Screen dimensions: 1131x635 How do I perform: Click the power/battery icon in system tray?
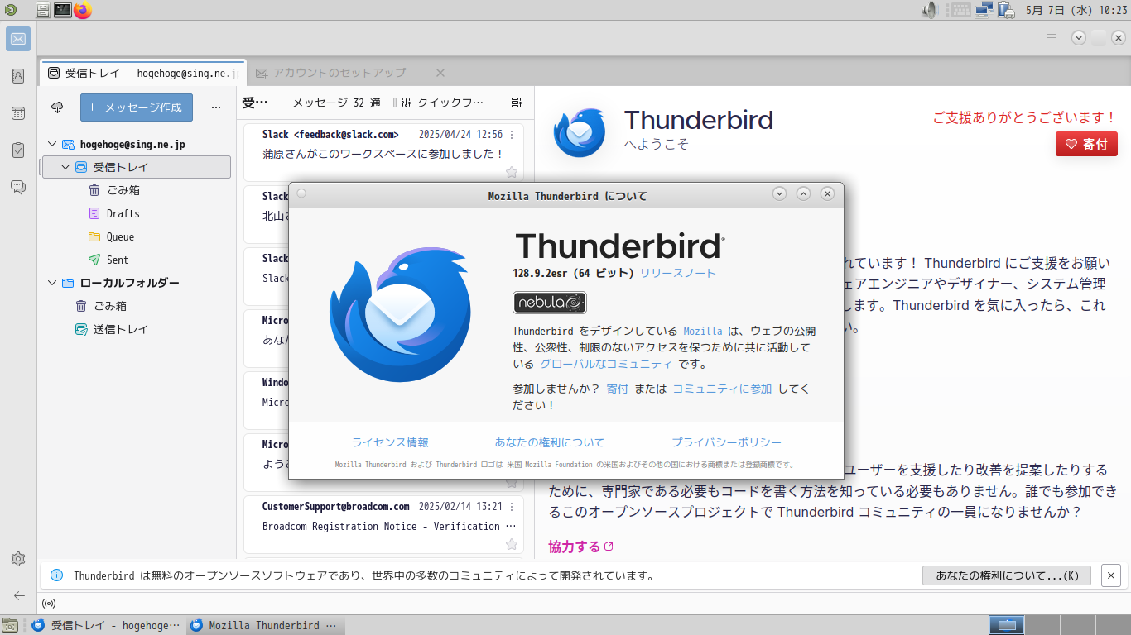[x=1007, y=10]
